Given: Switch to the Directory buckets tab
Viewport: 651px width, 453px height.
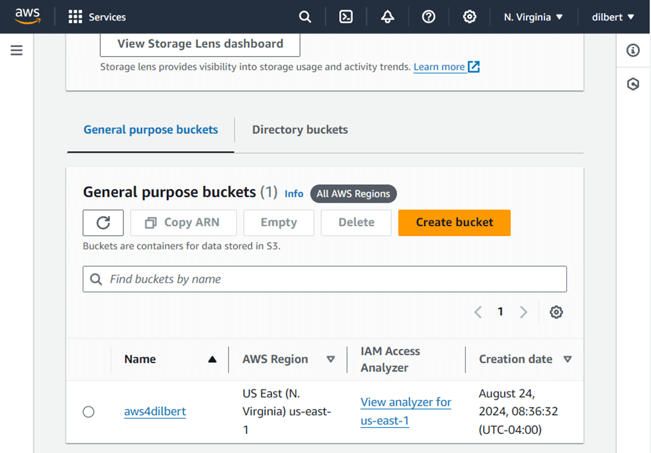Looking at the screenshot, I should (x=300, y=130).
